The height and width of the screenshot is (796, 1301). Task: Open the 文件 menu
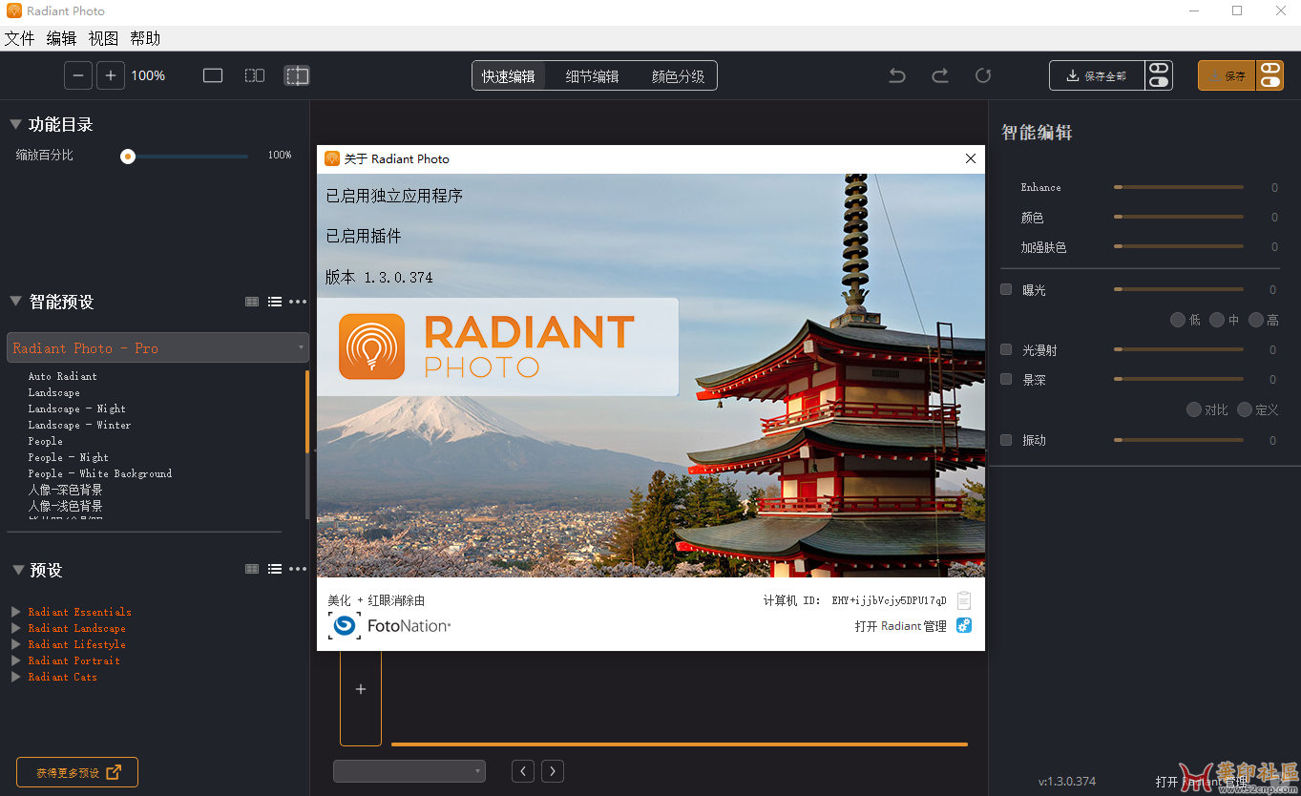(x=19, y=38)
